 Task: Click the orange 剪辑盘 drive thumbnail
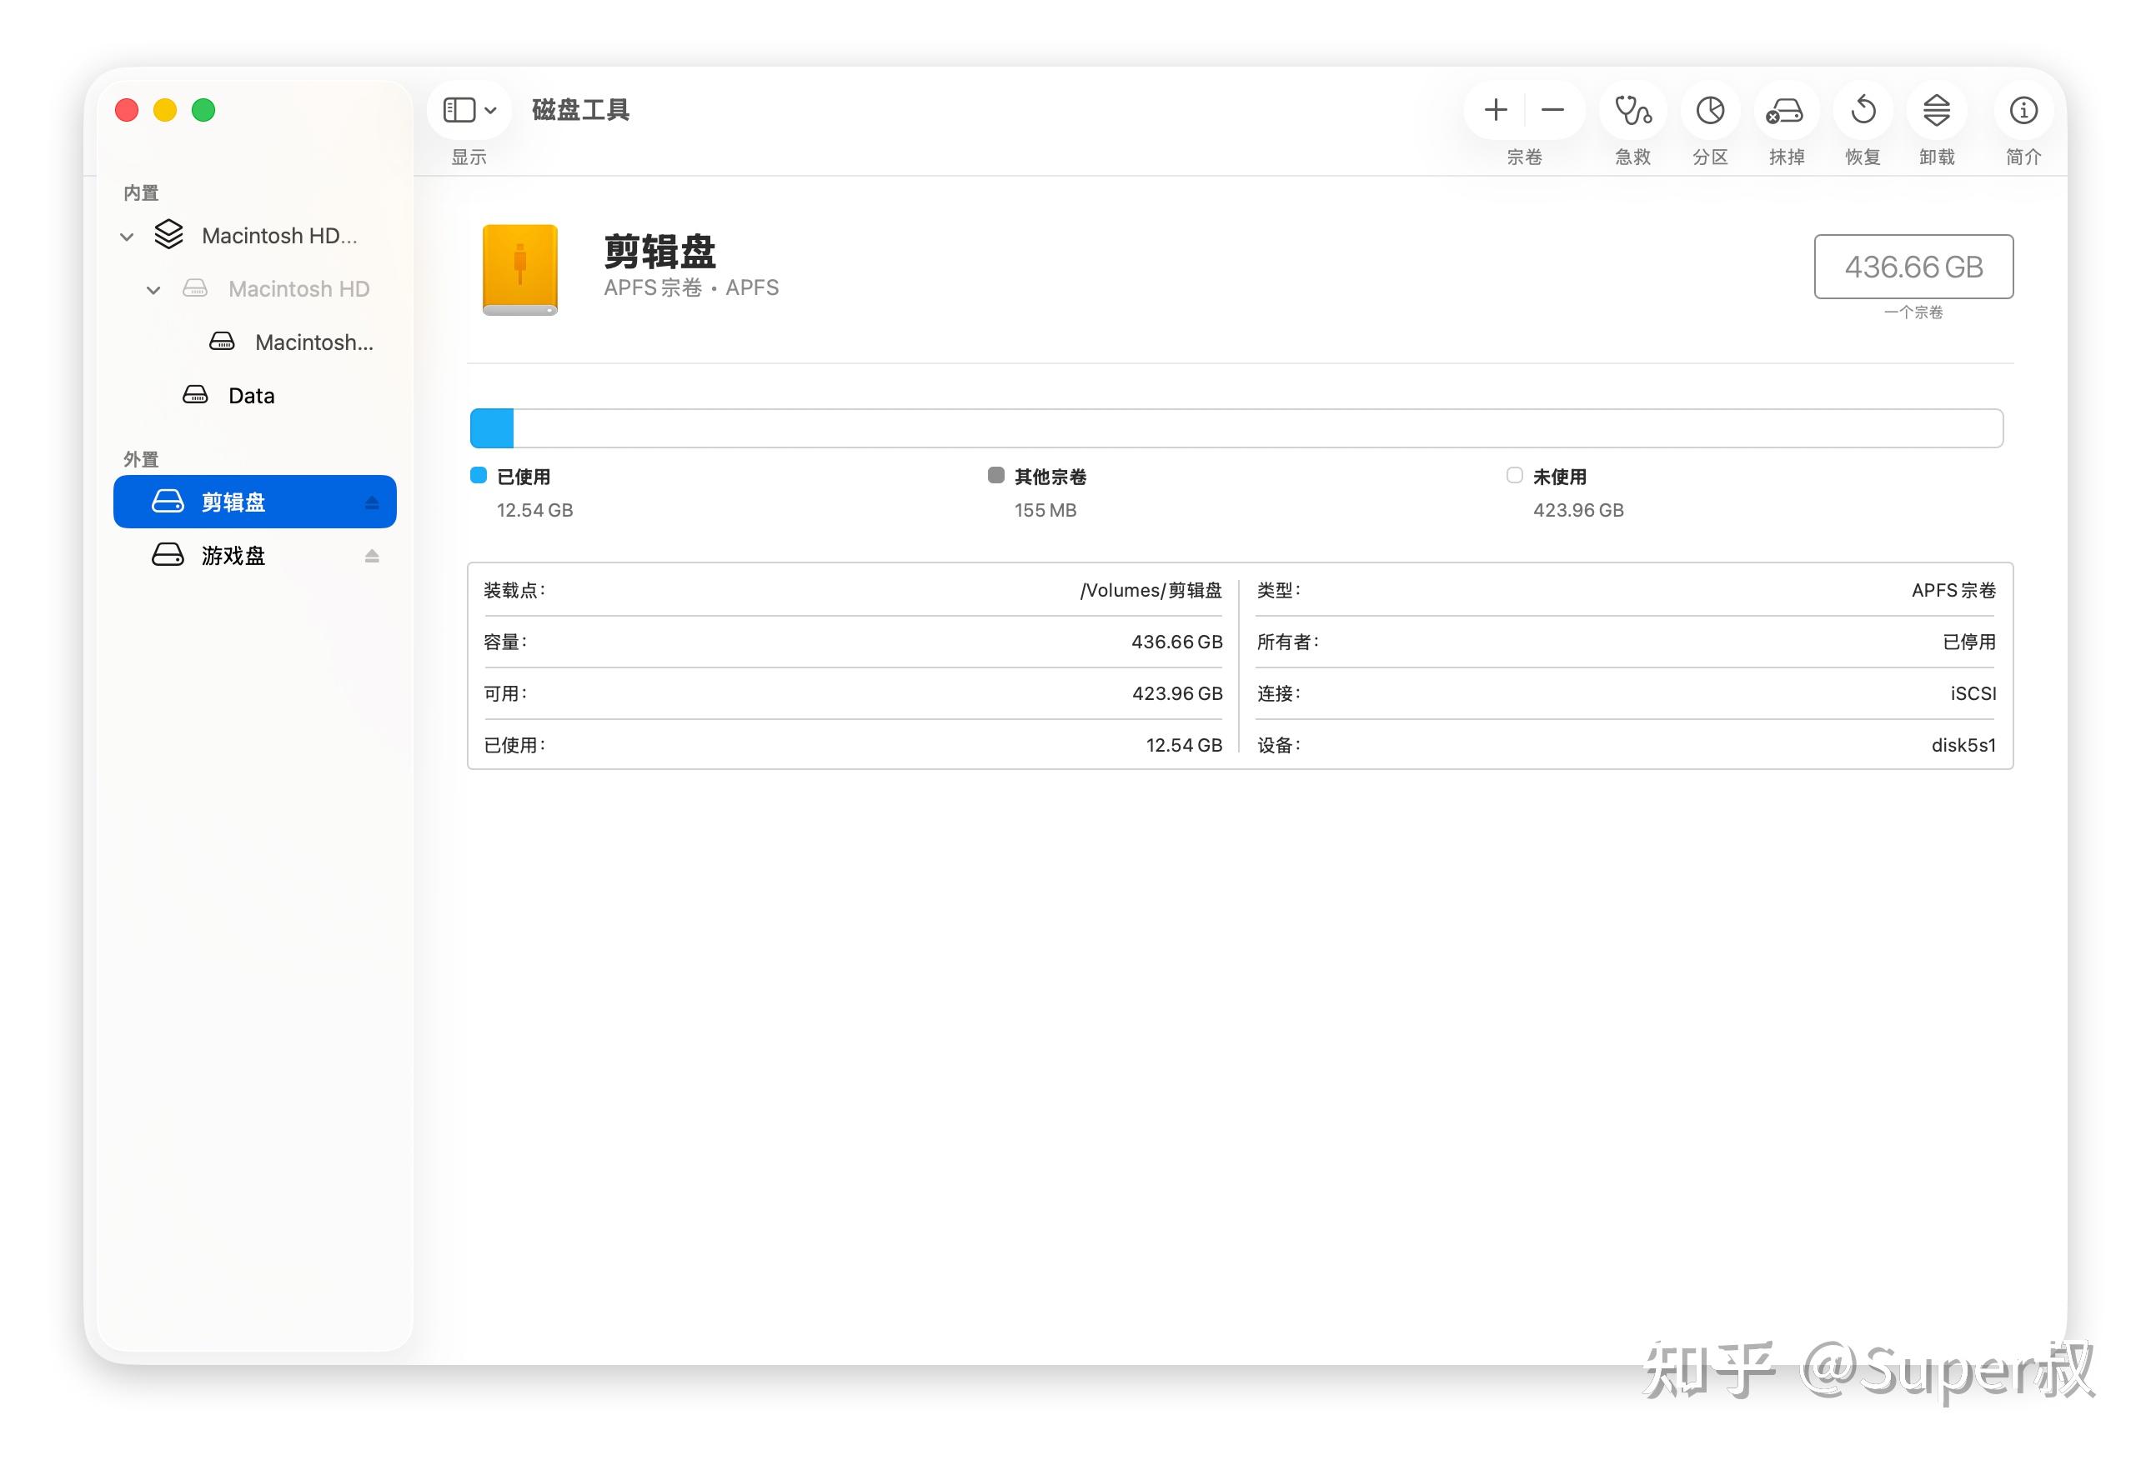click(519, 269)
